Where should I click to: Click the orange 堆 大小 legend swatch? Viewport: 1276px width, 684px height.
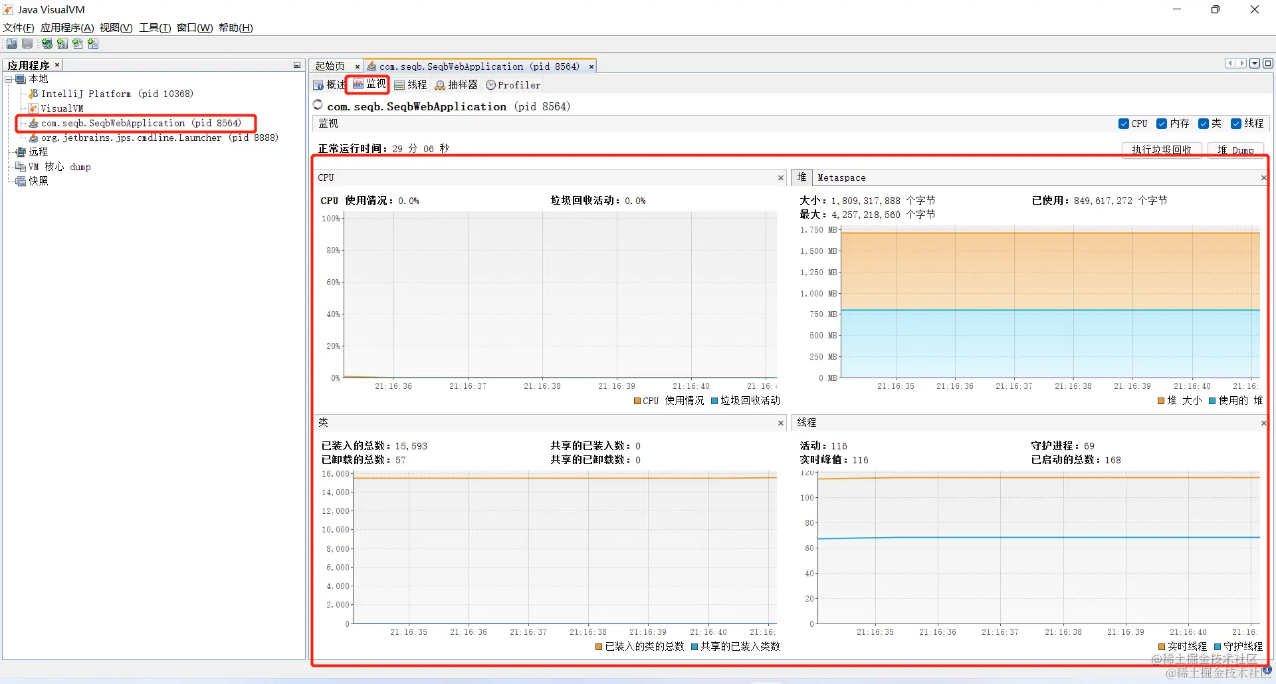click(x=1161, y=401)
